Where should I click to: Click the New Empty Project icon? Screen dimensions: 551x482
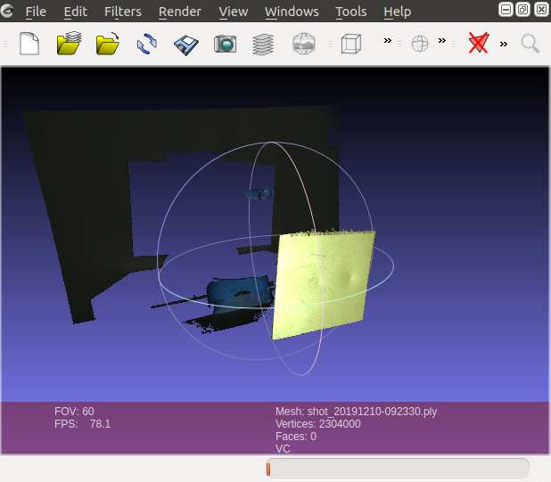click(x=29, y=44)
